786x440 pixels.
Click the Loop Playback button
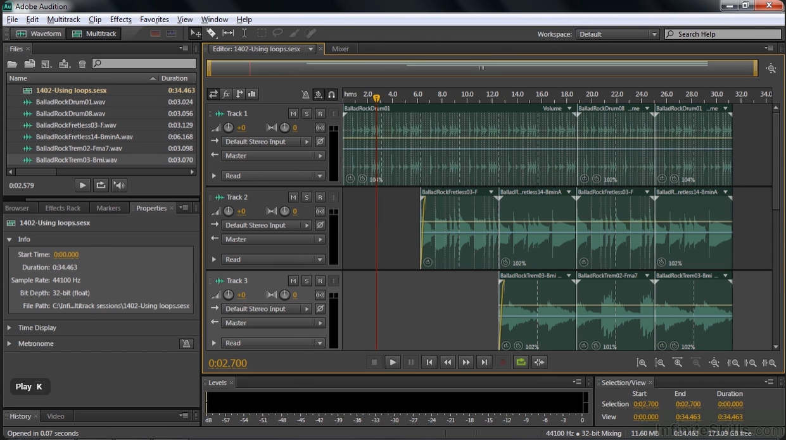[521, 362]
